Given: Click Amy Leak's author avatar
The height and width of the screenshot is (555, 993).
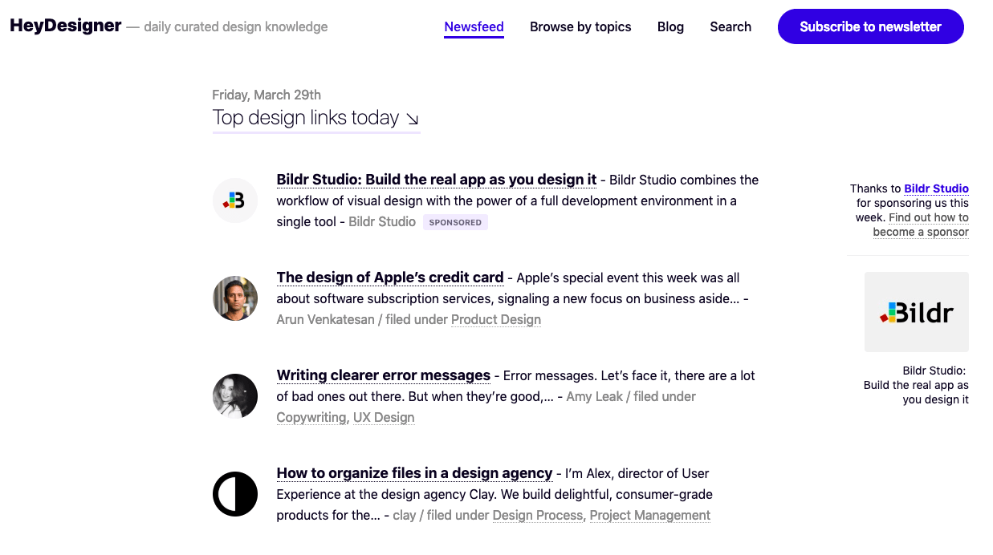Looking at the screenshot, I should click(x=235, y=396).
